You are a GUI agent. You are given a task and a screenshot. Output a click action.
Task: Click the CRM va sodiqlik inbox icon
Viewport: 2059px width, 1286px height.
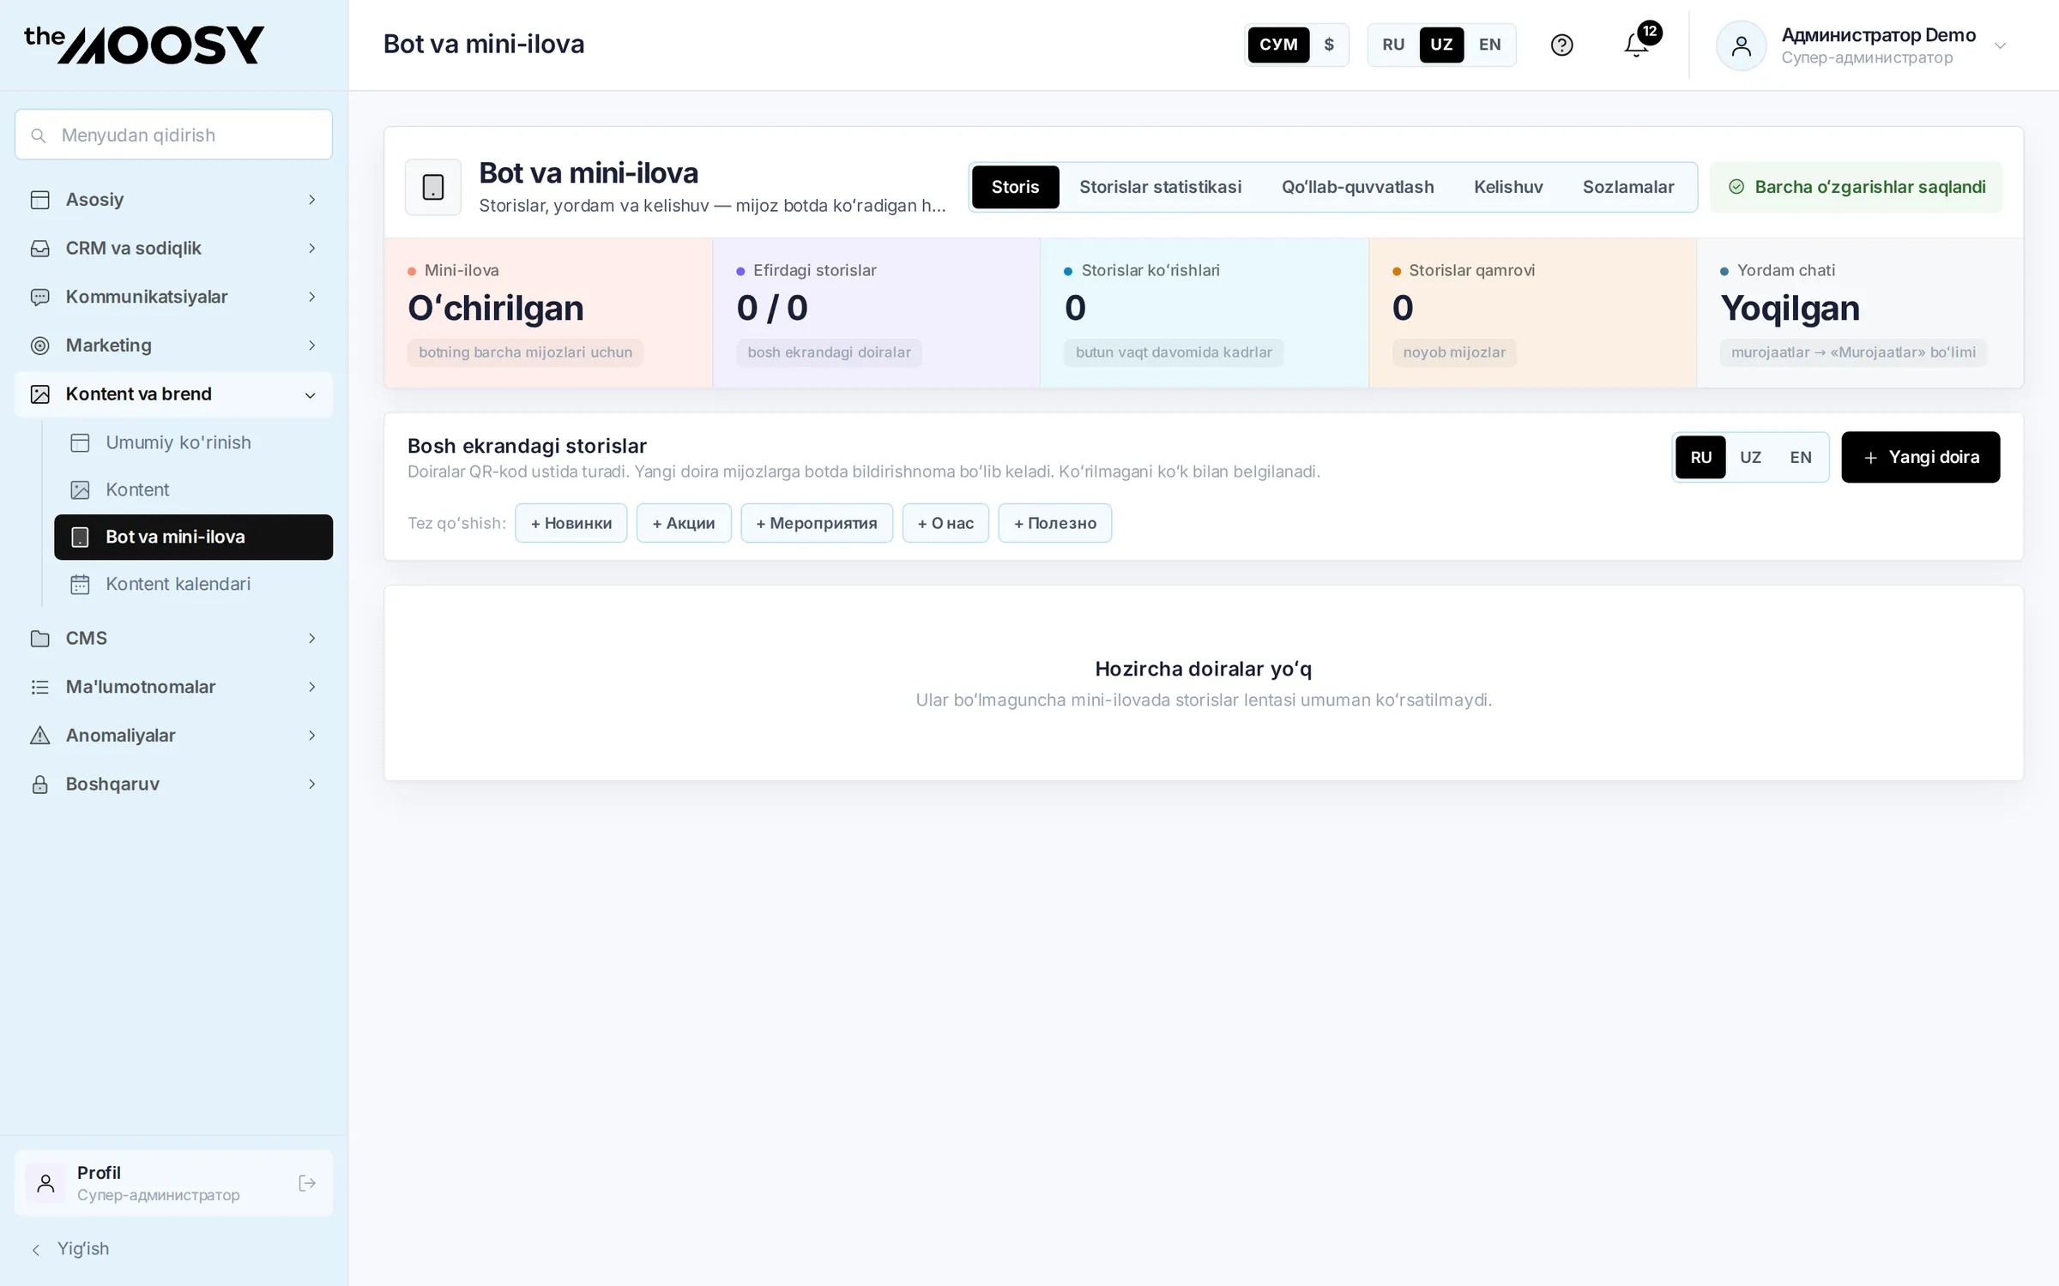pos(40,249)
